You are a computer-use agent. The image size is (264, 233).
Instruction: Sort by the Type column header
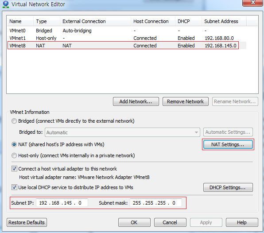tap(47, 21)
